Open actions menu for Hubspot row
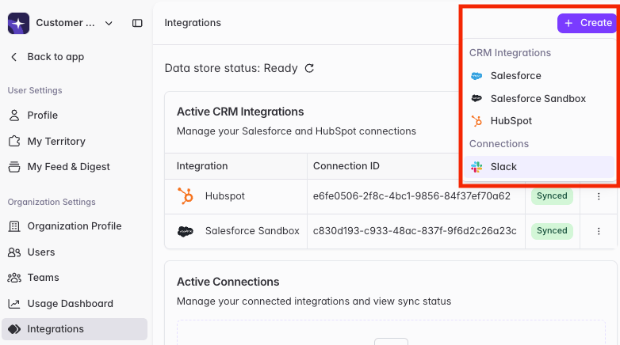The width and height of the screenshot is (620, 345). pos(599,196)
